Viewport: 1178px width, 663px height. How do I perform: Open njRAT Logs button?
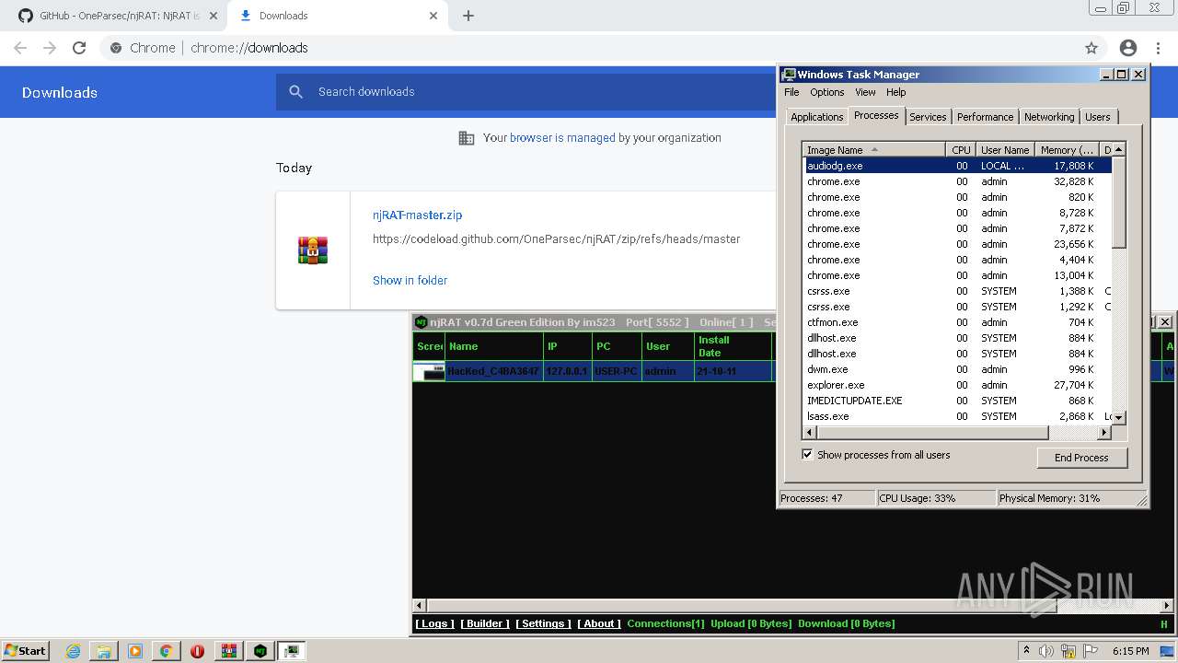point(434,623)
